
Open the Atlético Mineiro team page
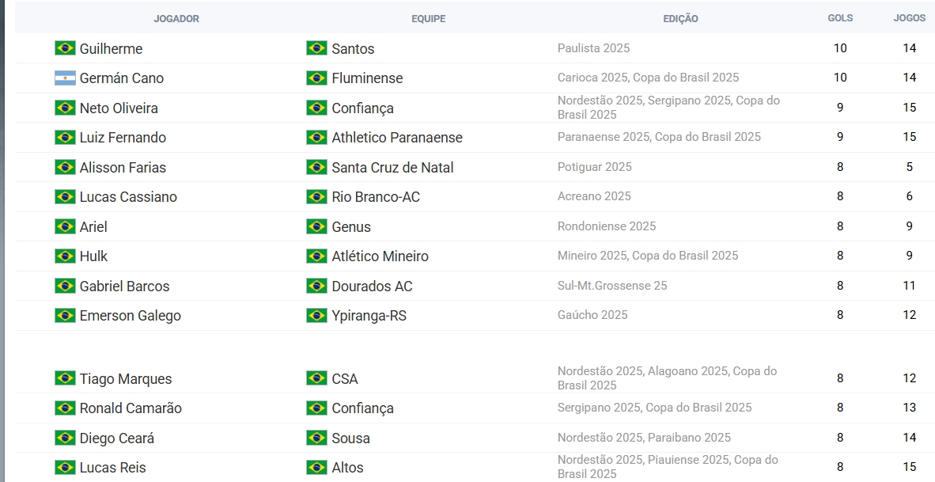coord(380,256)
